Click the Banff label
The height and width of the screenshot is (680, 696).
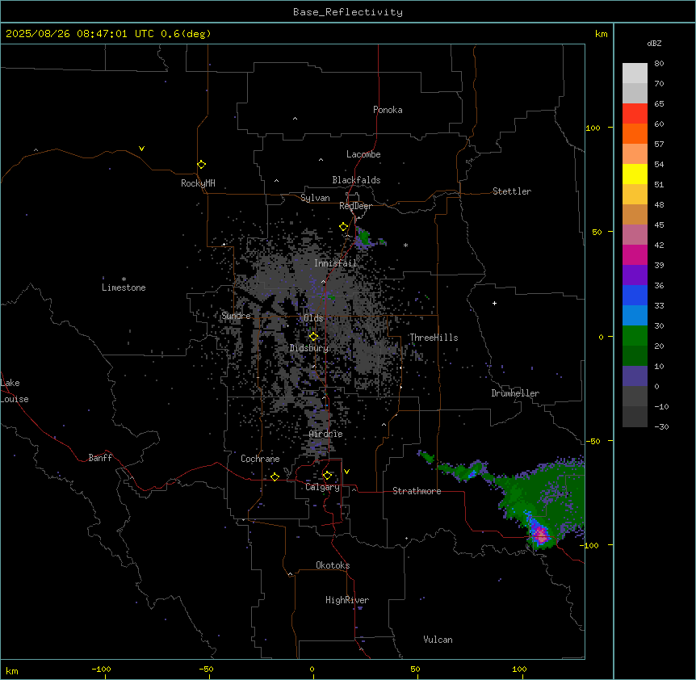pyautogui.click(x=100, y=458)
